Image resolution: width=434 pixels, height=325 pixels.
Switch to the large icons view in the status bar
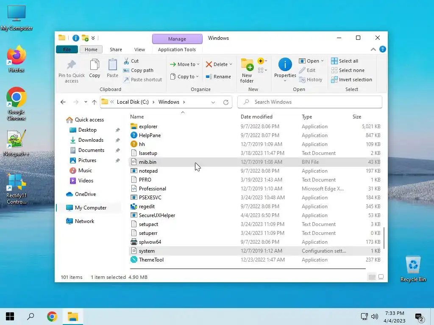point(381,277)
